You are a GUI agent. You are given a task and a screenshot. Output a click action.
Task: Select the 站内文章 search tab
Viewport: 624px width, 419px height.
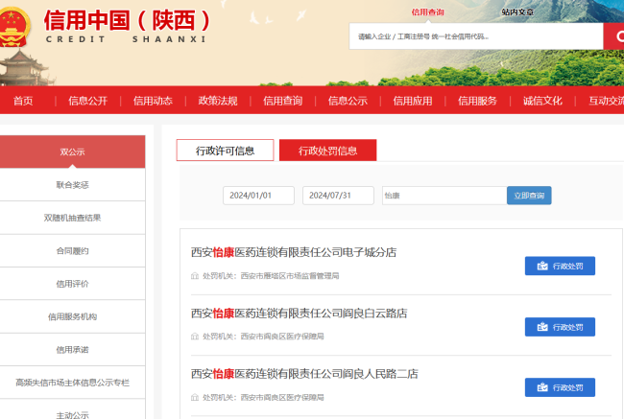coord(517,12)
